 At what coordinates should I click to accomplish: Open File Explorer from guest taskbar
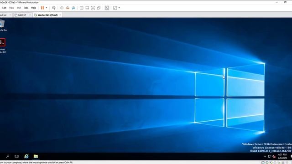pos(36,156)
